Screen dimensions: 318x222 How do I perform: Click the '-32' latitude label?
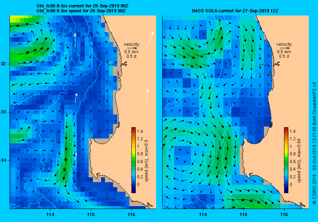pos(3,64)
